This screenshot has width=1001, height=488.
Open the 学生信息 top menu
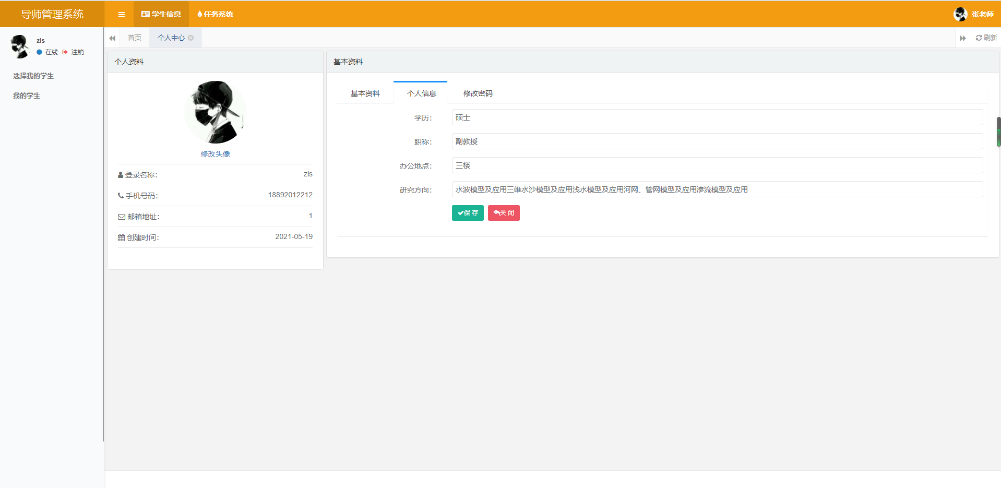point(161,15)
